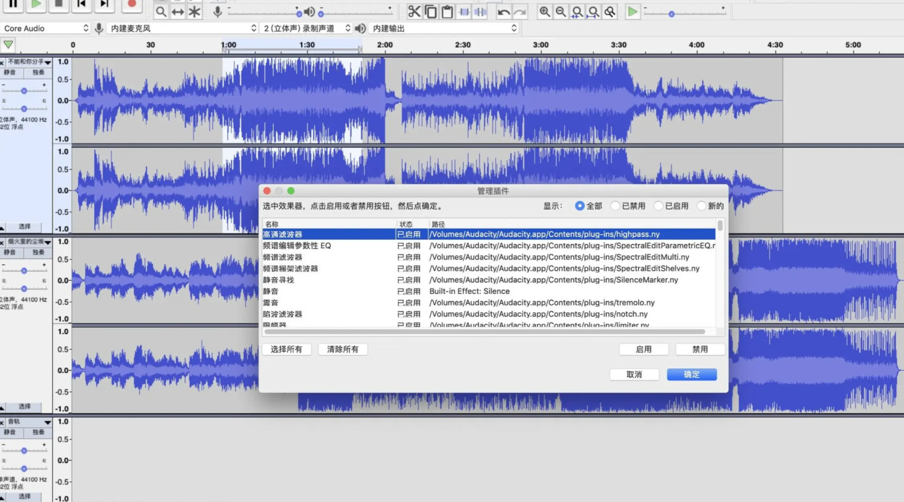This screenshot has width=904, height=502.
Task: Adjust the recording volume slider
Action: click(x=263, y=12)
